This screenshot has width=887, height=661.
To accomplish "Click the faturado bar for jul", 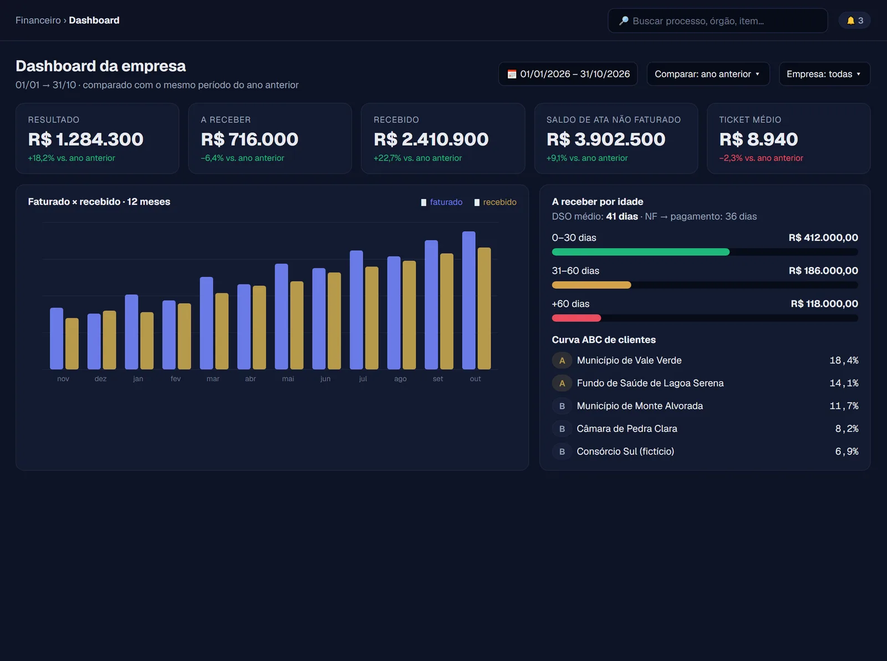I will coord(356,310).
